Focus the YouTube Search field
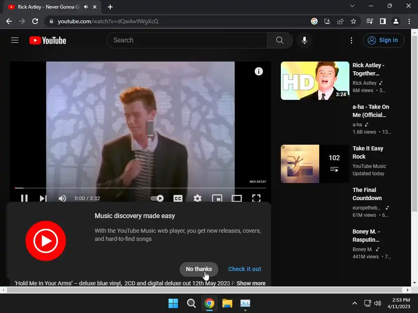Image resolution: width=418 pixels, height=313 pixels. pyautogui.click(x=187, y=40)
